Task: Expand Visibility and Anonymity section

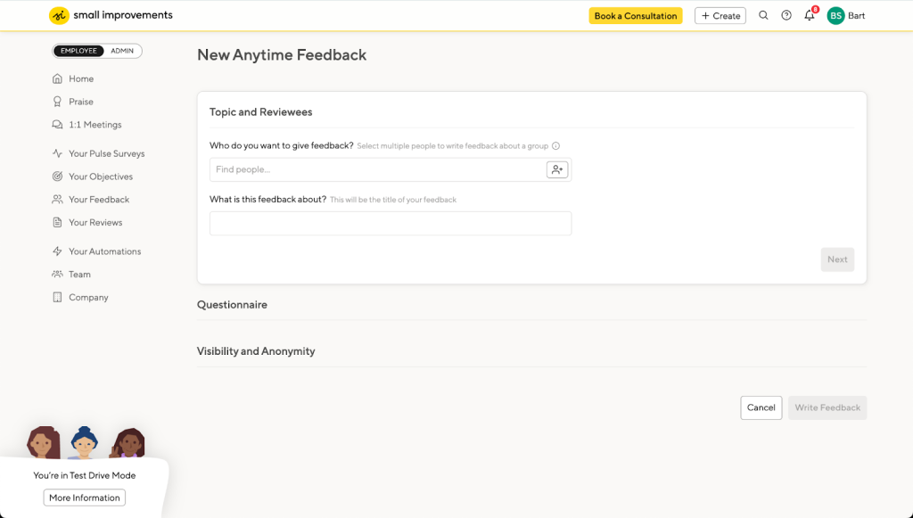Action: [256, 351]
